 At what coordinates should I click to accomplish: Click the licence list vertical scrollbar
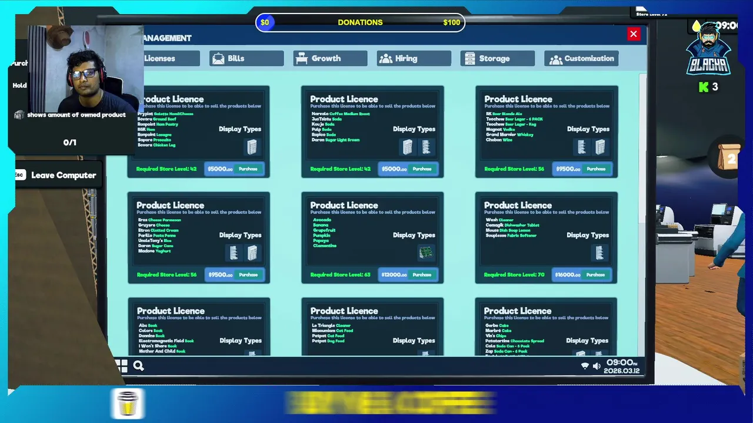click(x=642, y=214)
